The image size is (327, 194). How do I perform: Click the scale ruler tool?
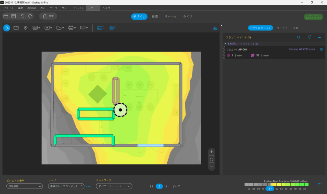[16, 28]
